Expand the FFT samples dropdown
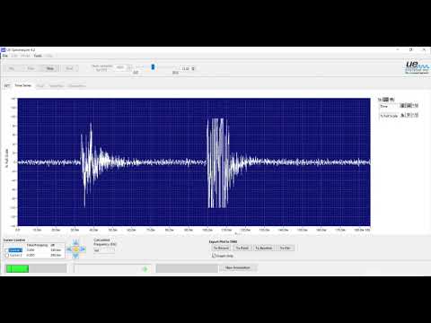Image resolution: width=431 pixels, height=323 pixels. point(129,67)
